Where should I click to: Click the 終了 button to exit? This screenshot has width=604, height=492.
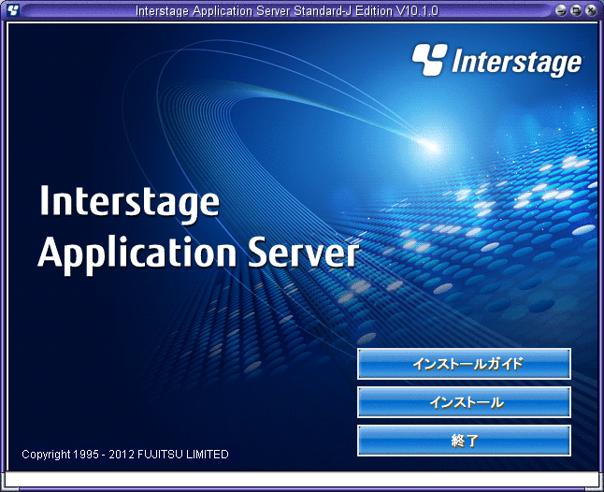tap(464, 441)
